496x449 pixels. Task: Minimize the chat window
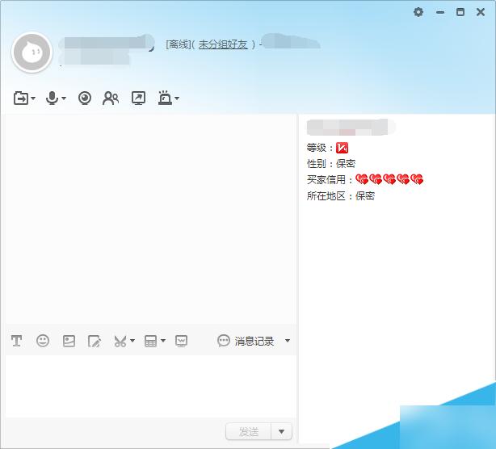click(x=440, y=12)
